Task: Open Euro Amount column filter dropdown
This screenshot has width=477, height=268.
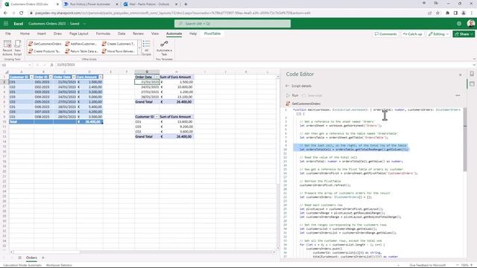Action: (100, 77)
